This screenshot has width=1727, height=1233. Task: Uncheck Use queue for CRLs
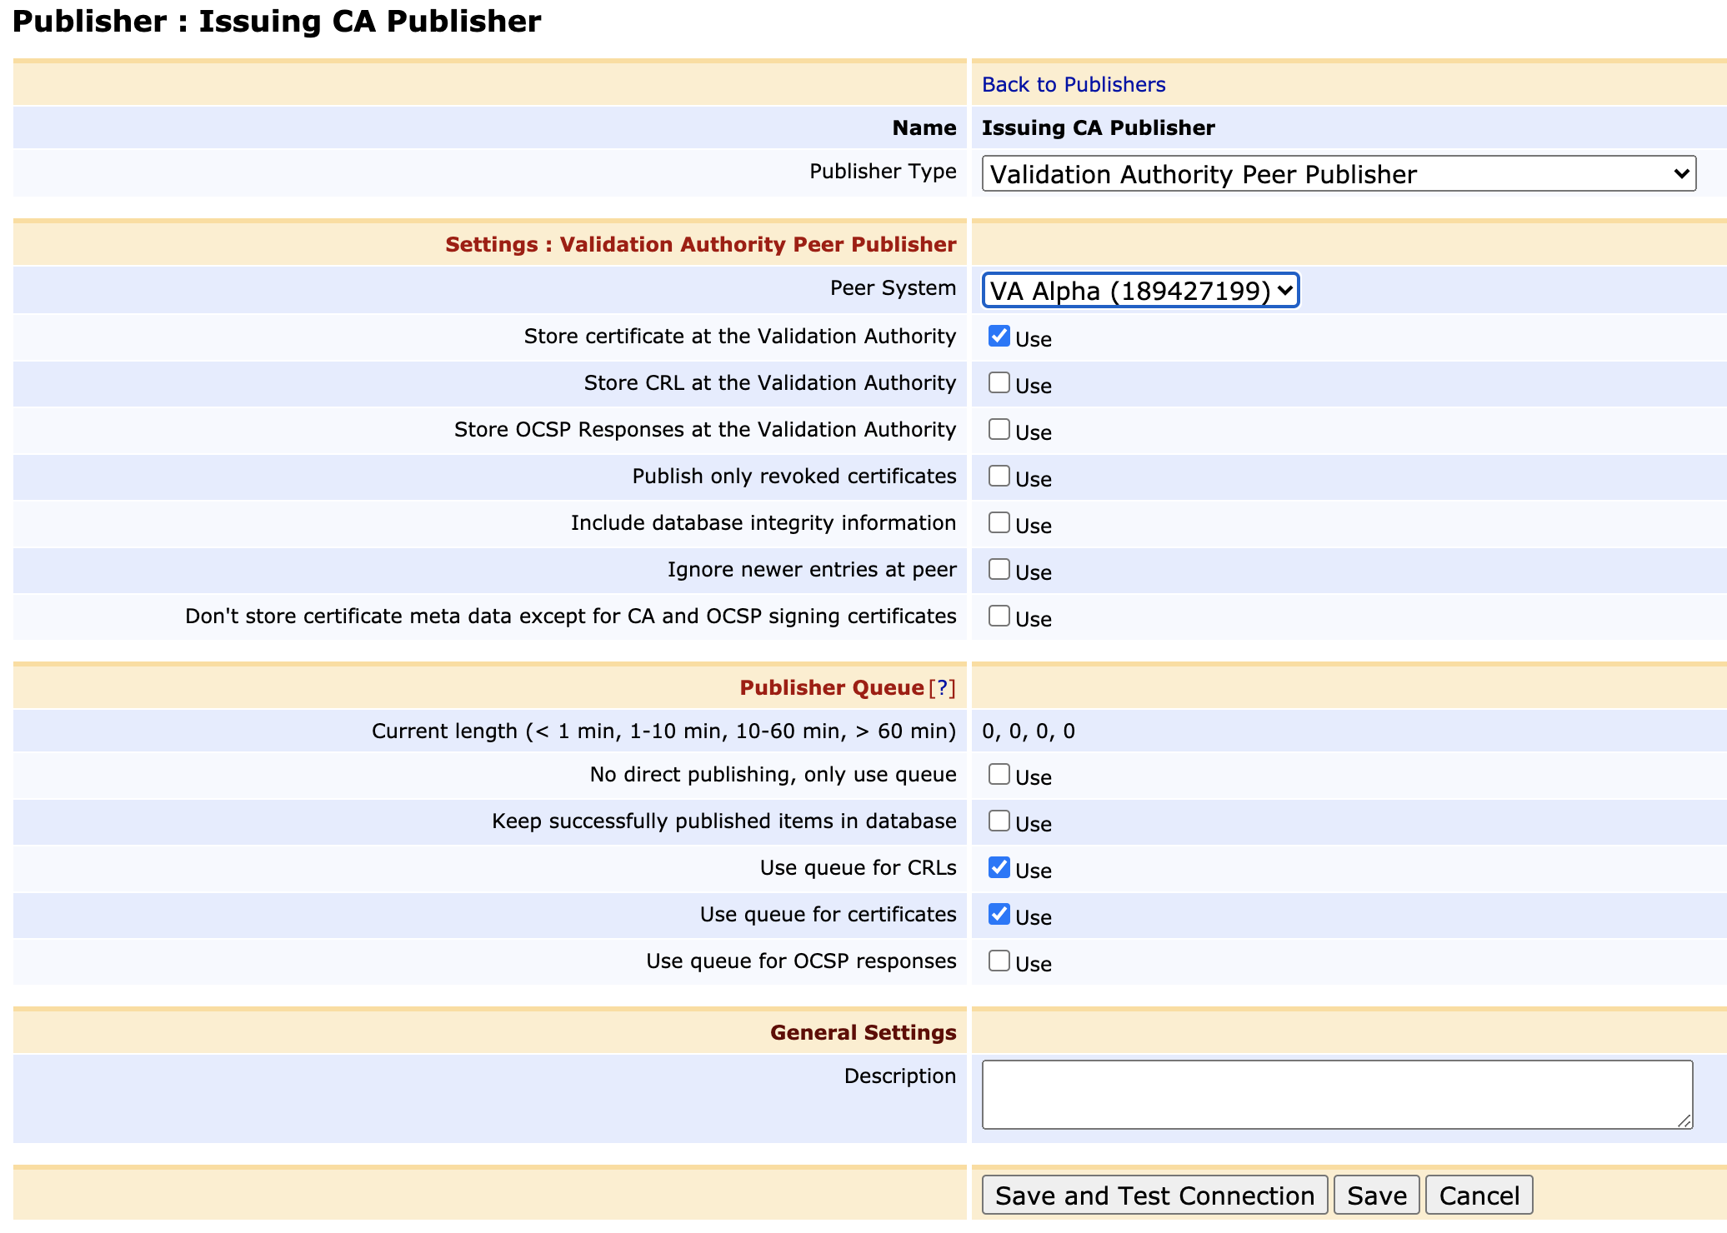[999, 867]
